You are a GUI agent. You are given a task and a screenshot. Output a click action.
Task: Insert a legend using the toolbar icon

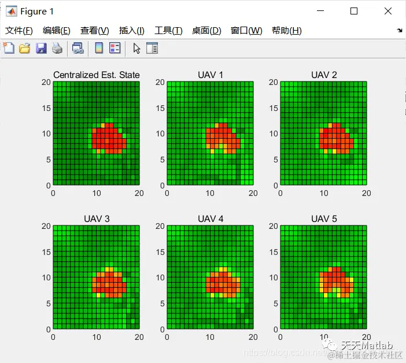pos(115,48)
